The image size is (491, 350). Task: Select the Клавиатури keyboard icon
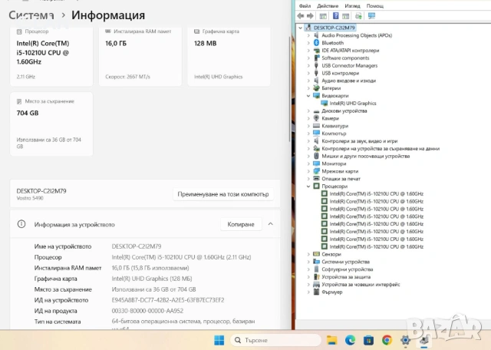[x=316, y=126]
